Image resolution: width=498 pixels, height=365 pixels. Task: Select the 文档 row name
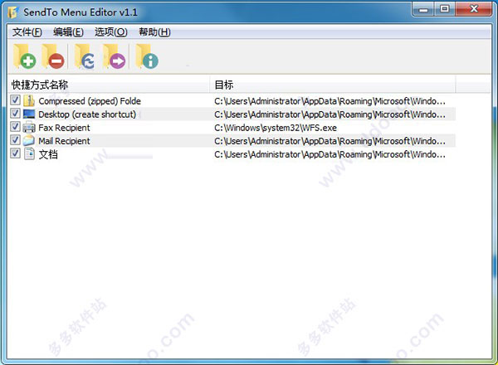pyautogui.click(x=48, y=154)
